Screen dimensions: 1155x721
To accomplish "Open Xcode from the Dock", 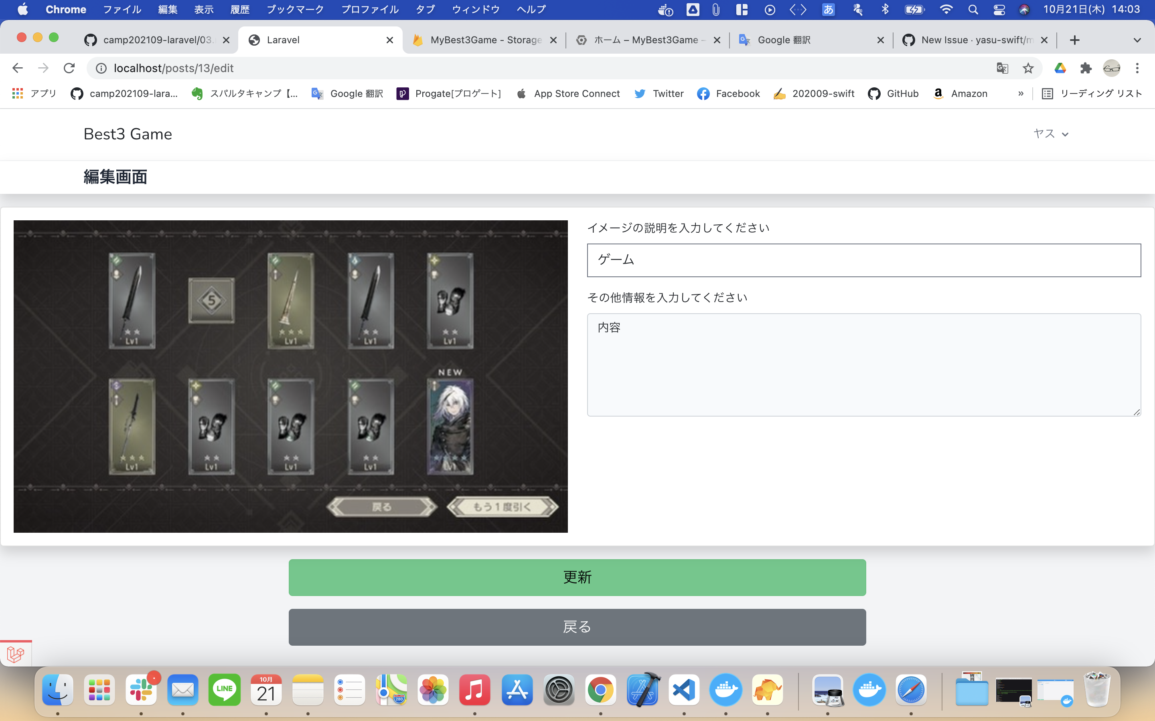I will (x=643, y=689).
